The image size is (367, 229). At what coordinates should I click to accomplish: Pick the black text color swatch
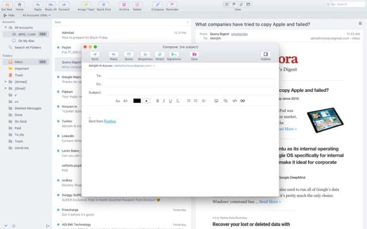tap(137, 101)
